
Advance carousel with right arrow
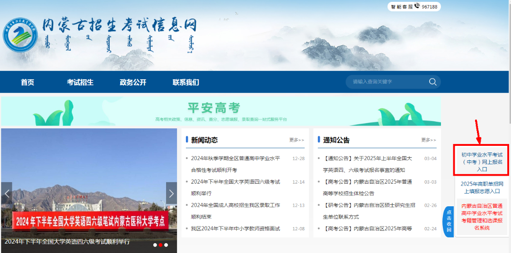(171, 193)
